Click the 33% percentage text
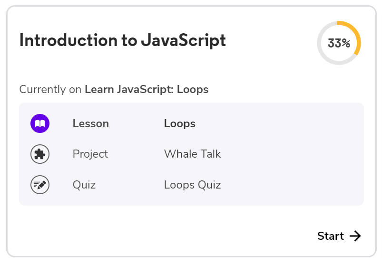Viewport: 382px width, 264px height. coord(339,43)
